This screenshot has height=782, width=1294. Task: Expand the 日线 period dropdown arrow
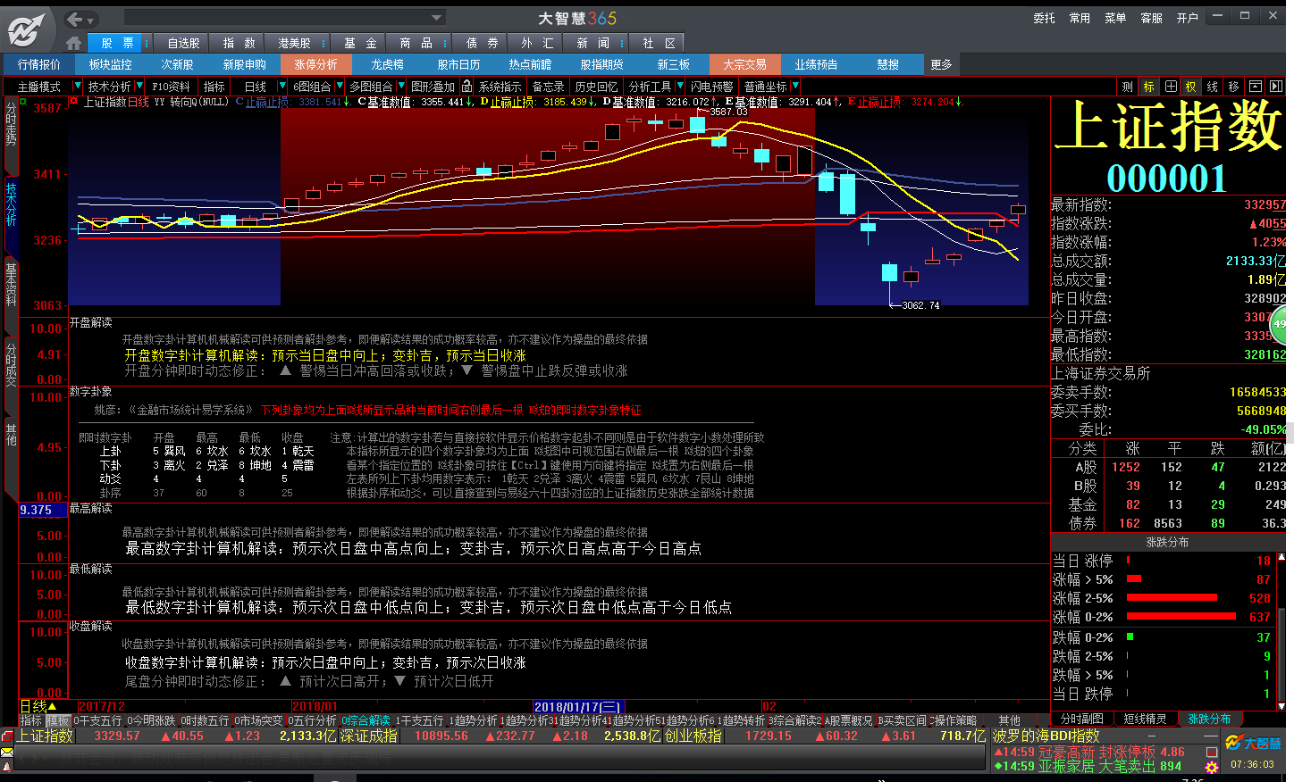[x=282, y=87]
